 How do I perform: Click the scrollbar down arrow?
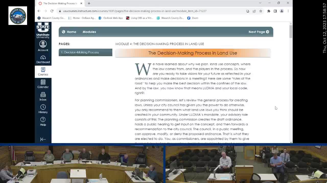click(x=291, y=142)
